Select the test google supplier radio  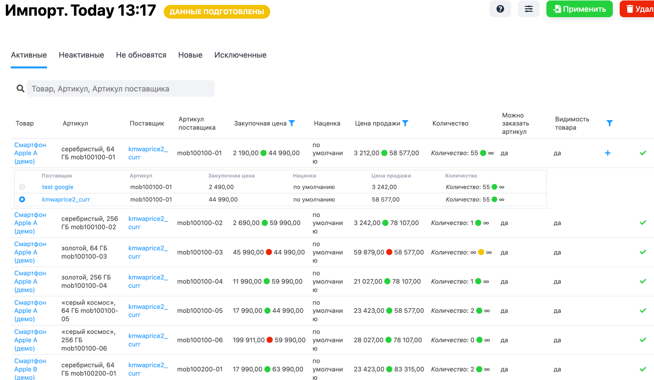22,187
